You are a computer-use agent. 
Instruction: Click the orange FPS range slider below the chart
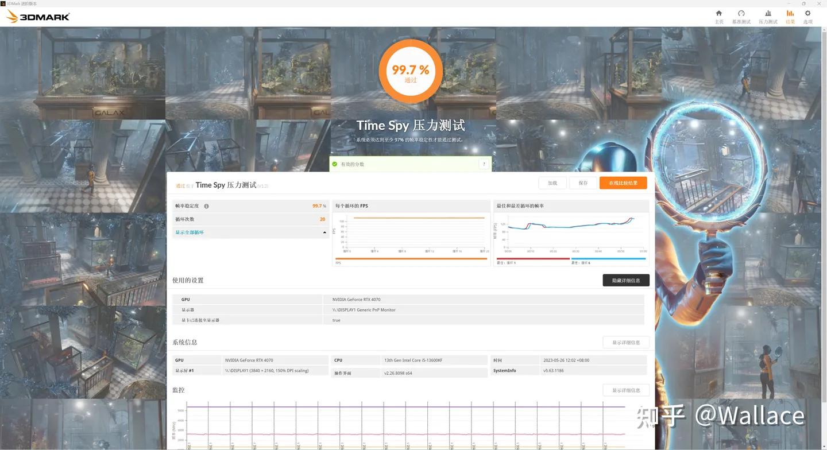pos(411,258)
